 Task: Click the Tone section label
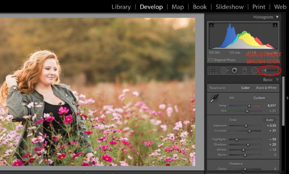[233, 120]
